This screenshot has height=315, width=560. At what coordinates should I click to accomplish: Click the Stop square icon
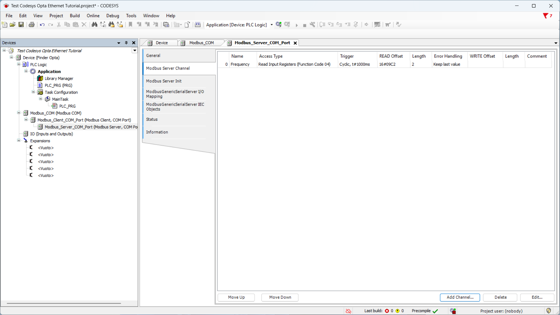(304, 25)
